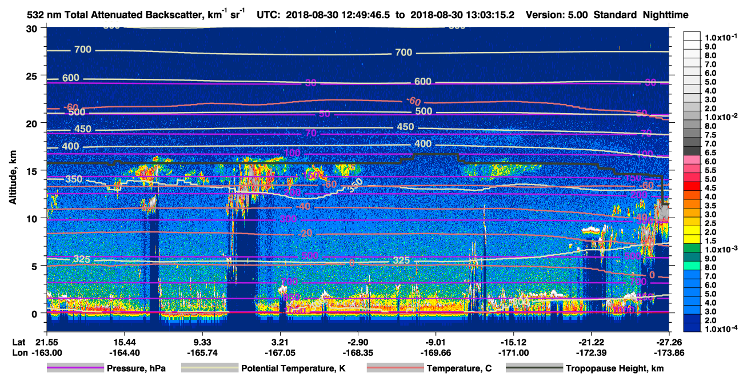
Task: Click the longitude value -165.74
Action: (x=202, y=352)
